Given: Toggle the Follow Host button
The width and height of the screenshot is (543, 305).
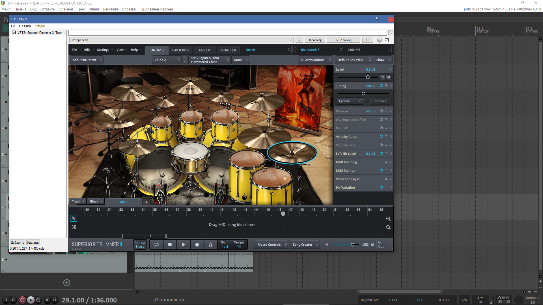Looking at the screenshot, I should point(140,245).
